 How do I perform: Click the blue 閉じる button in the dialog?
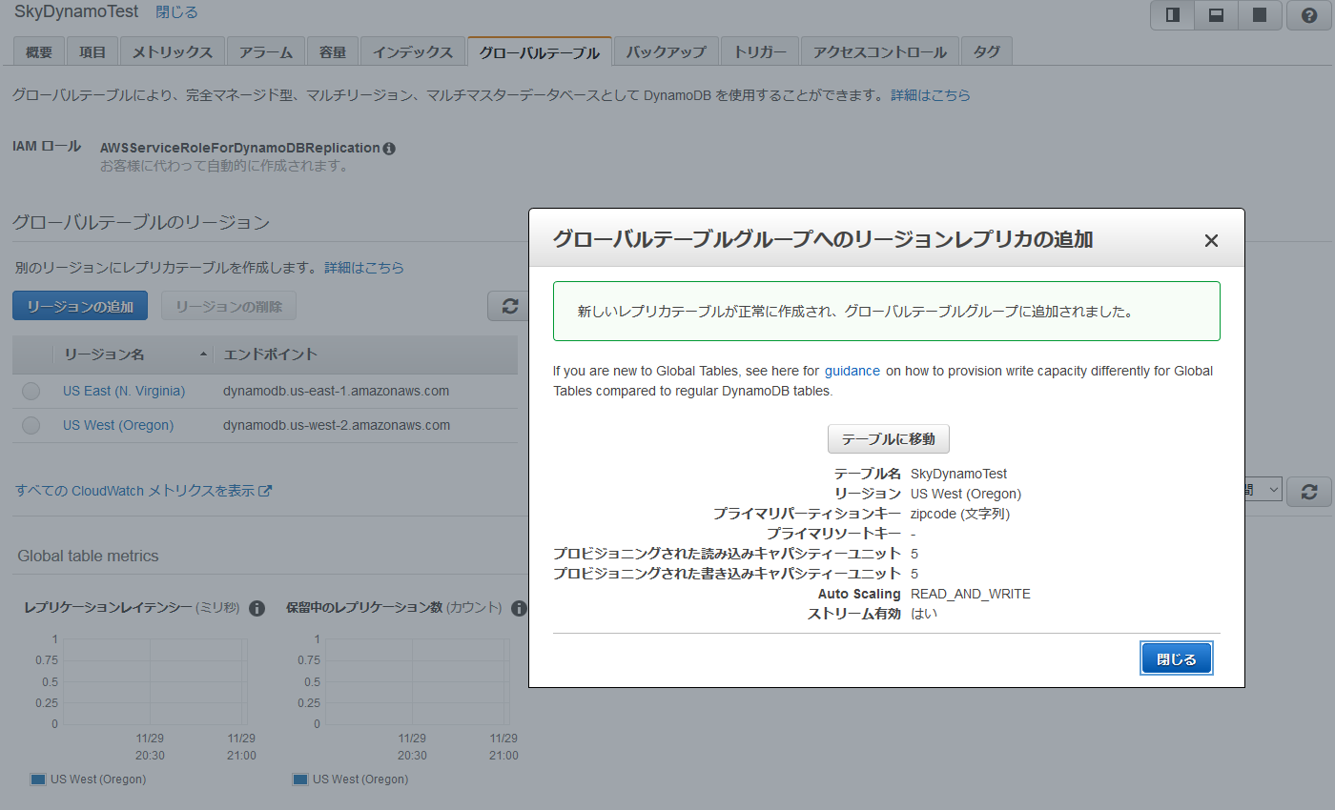click(x=1177, y=658)
